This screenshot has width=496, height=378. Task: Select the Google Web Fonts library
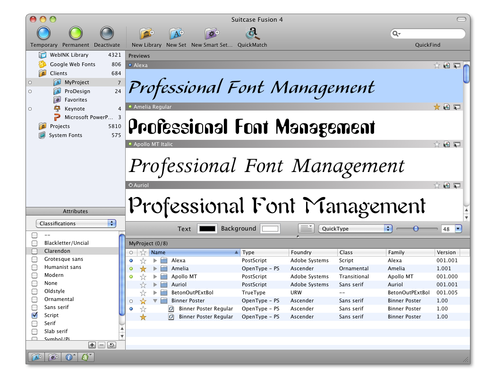[72, 64]
